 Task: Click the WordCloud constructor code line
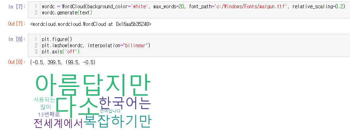193,7
